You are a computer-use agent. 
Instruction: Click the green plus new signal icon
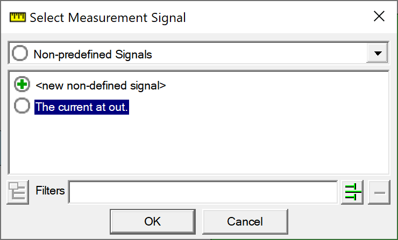(x=22, y=85)
